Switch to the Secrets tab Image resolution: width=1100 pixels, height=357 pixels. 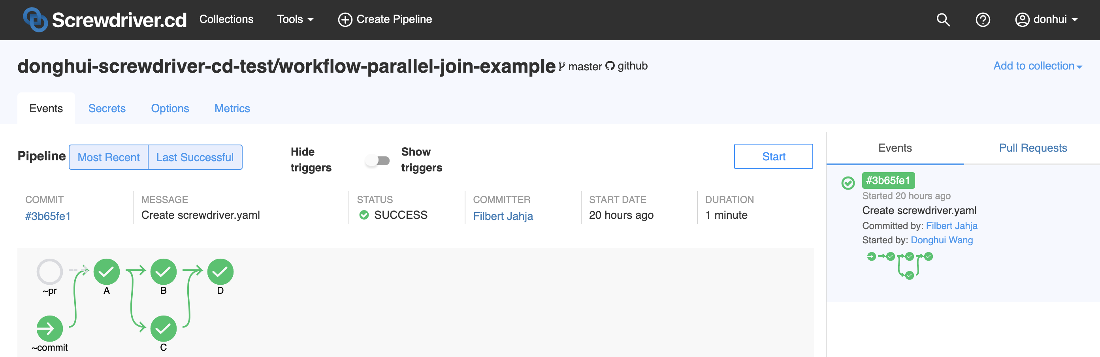pos(107,109)
